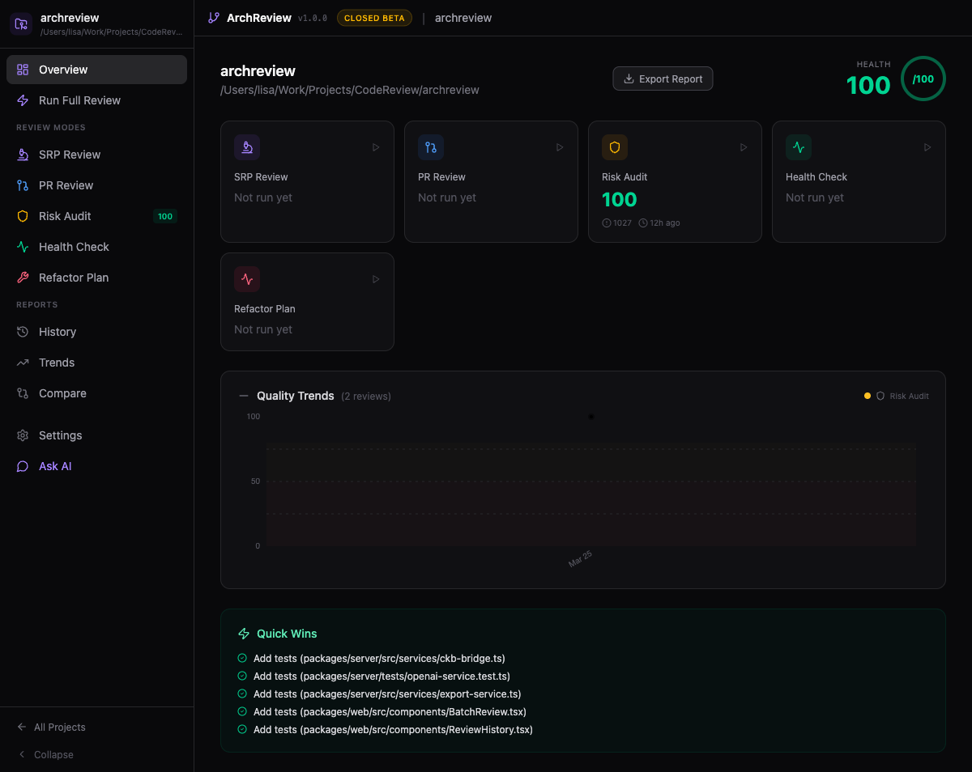Toggle the checkmark beside BatchReview.tsx task
972x772 pixels.
(241, 711)
